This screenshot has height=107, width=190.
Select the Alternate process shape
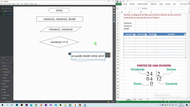click(5, 86)
